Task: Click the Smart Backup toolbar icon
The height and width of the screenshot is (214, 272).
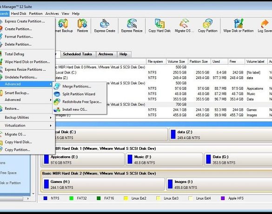Action: pyautogui.click(x=63, y=23)
